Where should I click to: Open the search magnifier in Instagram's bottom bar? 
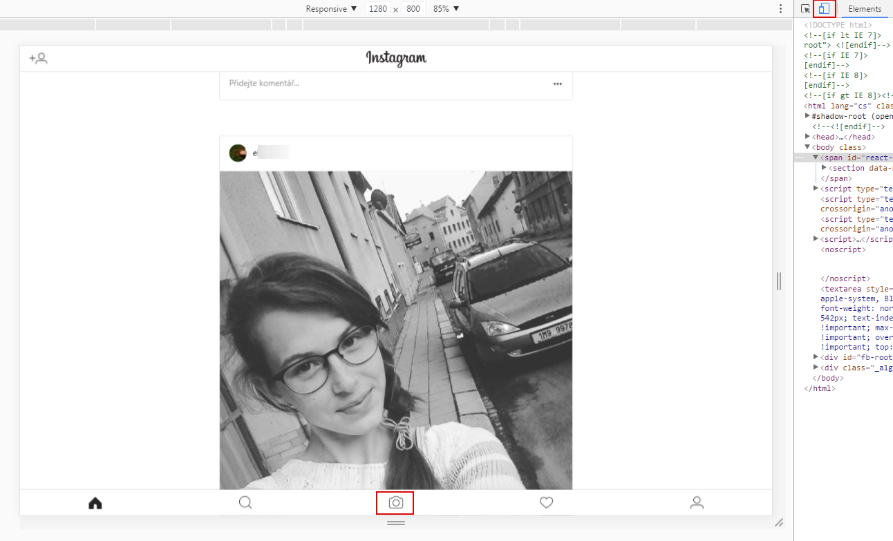pos(245,503)
